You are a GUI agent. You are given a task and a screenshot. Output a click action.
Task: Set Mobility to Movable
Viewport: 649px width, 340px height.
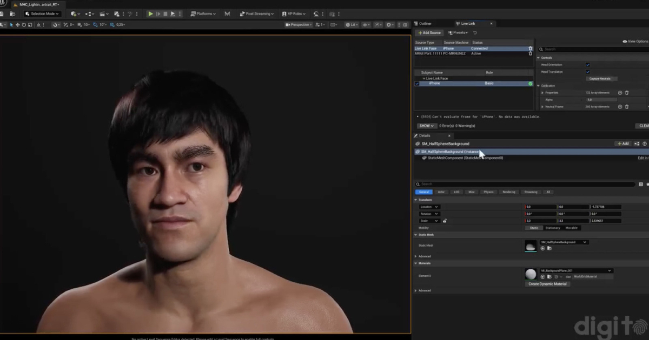coord(572,228)
